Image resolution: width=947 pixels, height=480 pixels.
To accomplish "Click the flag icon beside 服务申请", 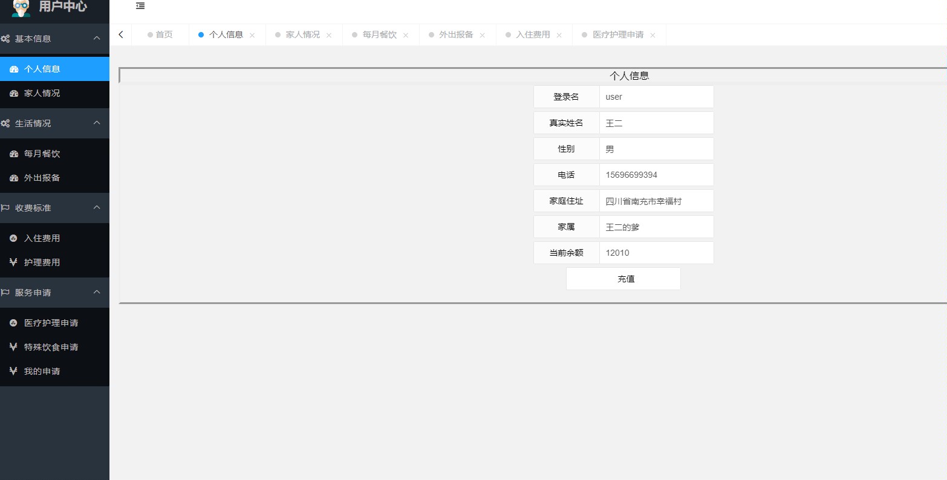I will (5, 293).
